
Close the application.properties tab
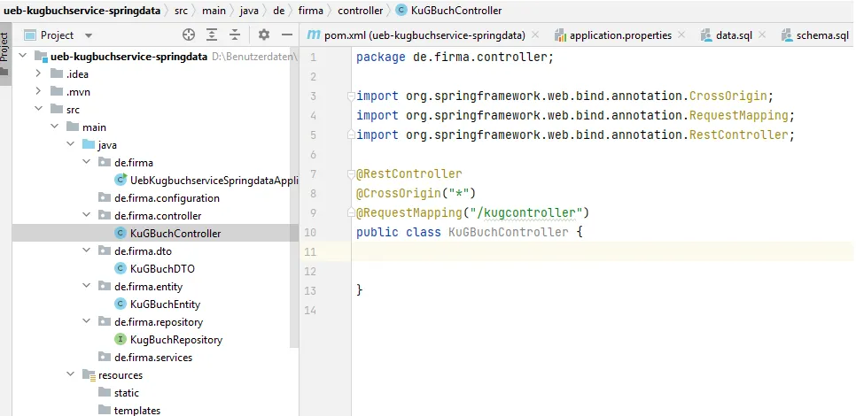coord(681,35)
